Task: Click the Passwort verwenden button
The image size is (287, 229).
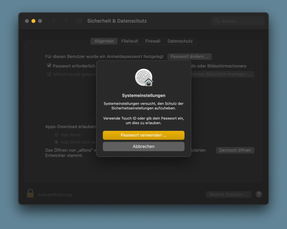Action: (x=143, y=135)
